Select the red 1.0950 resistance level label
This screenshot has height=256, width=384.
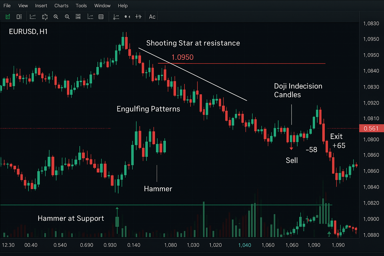pos(182,57)
